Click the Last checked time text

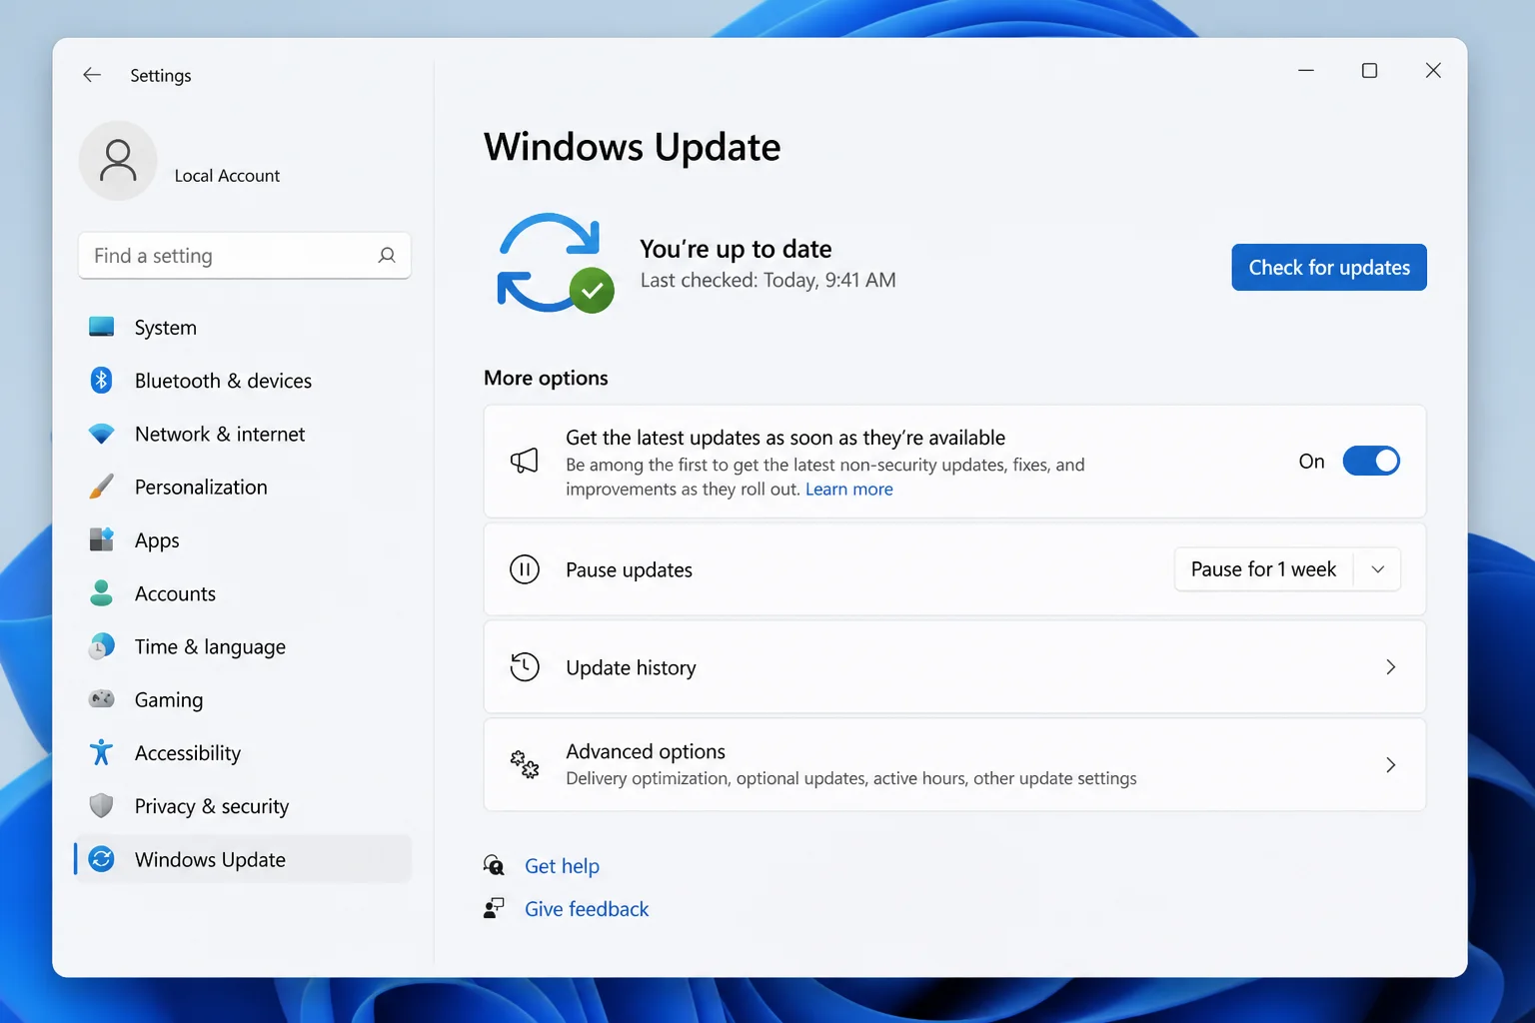click(x=767, y=280)
